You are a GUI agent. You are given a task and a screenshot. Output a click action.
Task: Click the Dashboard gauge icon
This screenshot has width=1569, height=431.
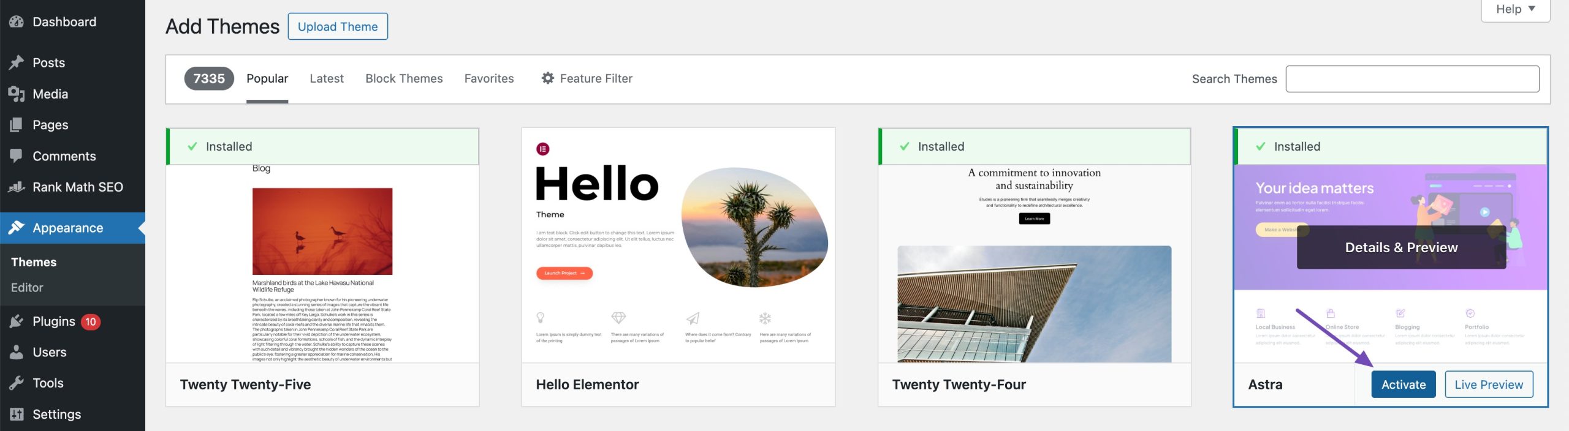(17, 22)
